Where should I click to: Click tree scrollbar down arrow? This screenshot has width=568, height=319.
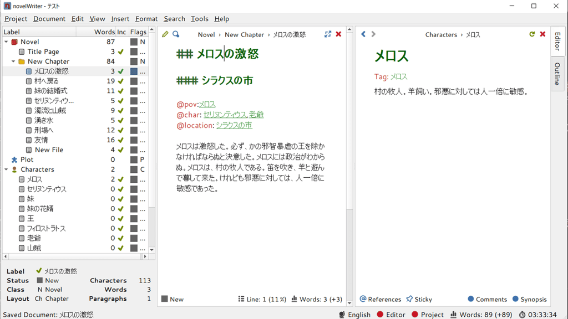(x=152, y=250)
